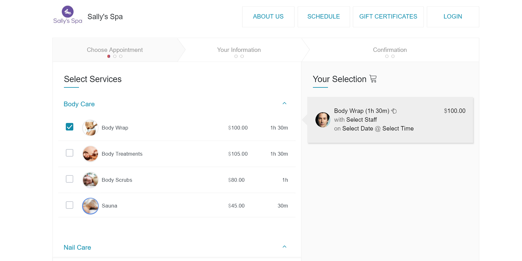
Task: Uncheck the Body Wrap checkbox
Action: point(69,127)
